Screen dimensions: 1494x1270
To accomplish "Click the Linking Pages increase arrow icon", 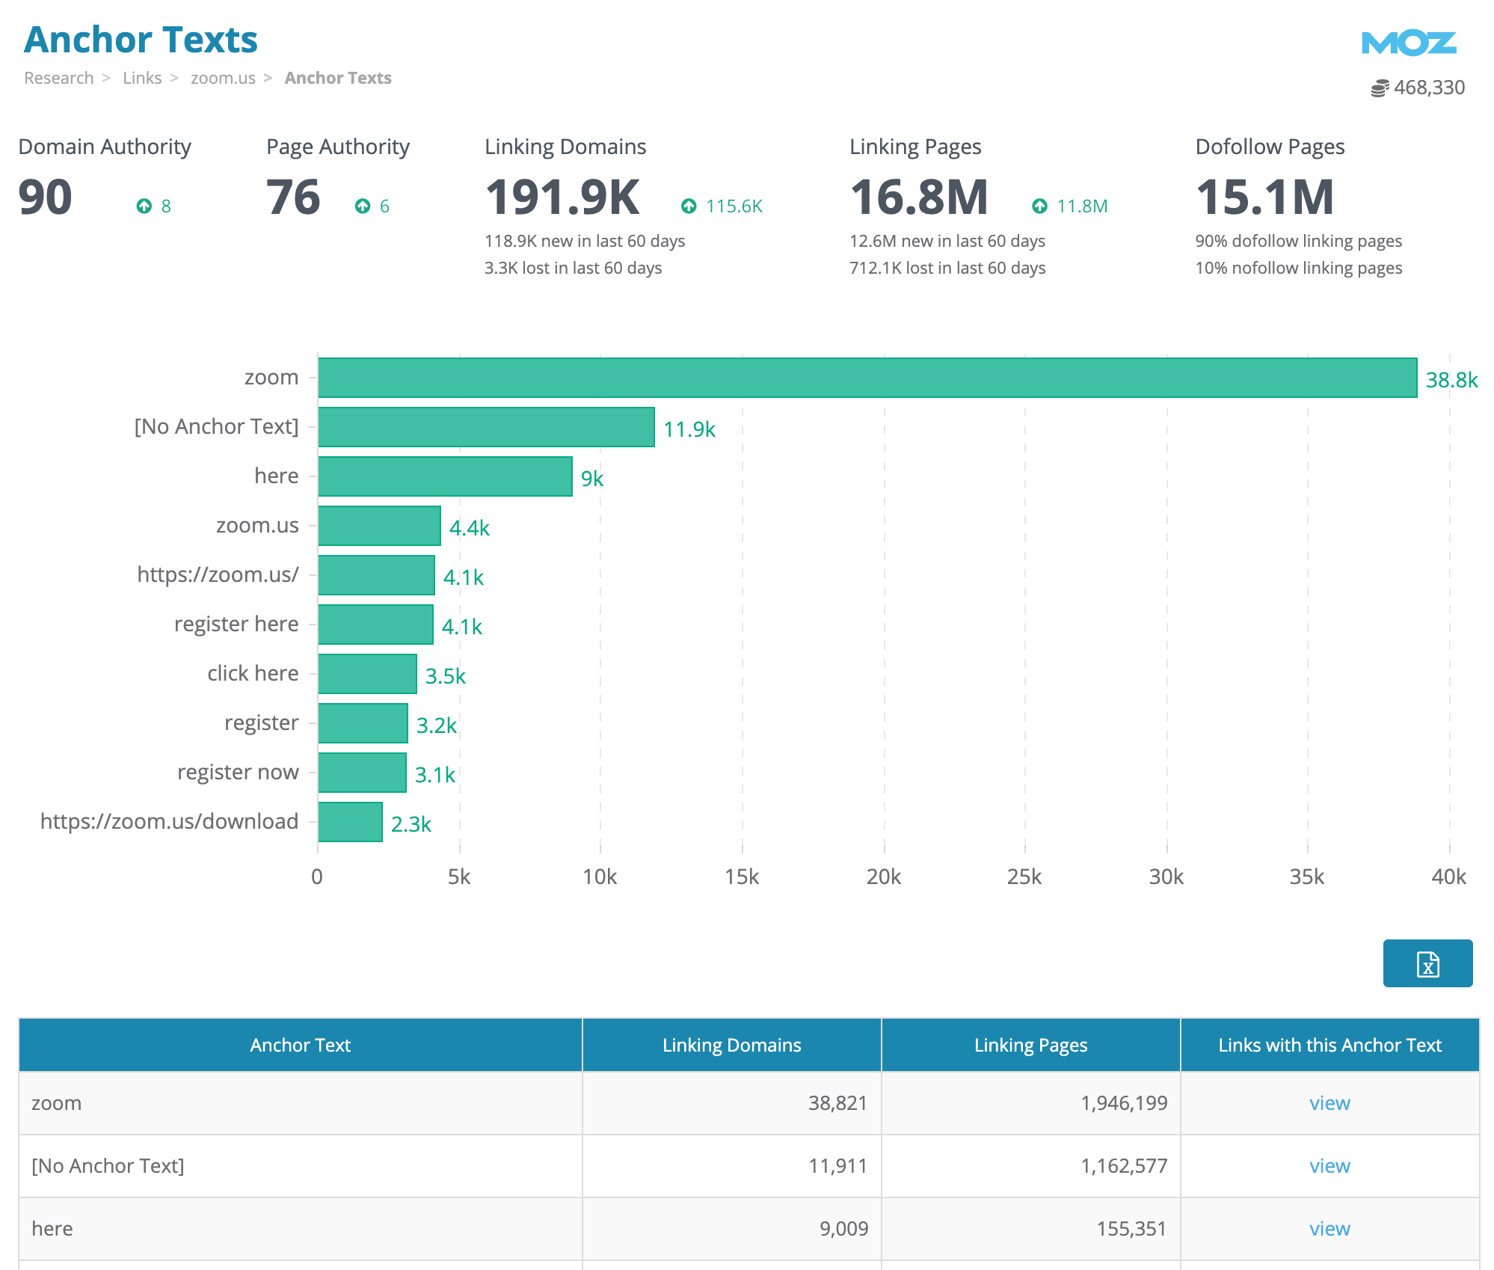I will (1039, 206).
